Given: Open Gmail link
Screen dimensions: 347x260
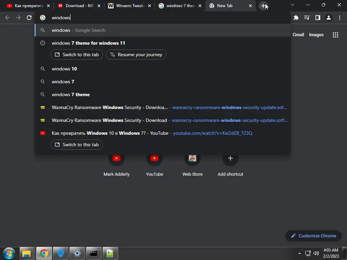Looking at the screenshot, I should [x=298, y=35].
